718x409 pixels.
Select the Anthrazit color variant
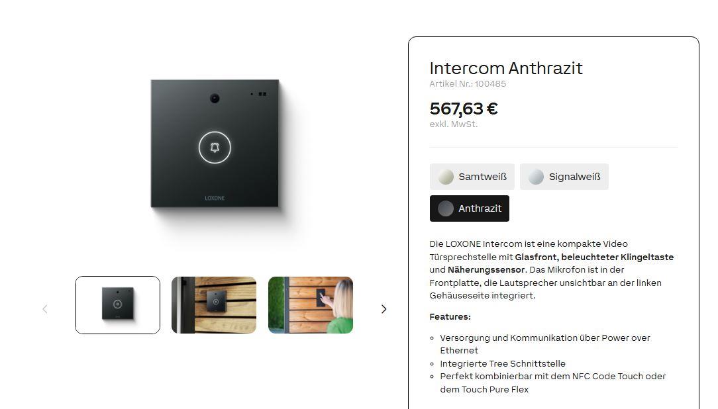click(470, 208)
